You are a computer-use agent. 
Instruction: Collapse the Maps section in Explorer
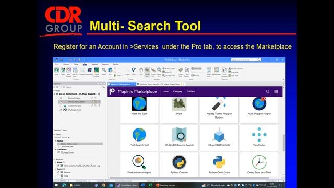click(54, 91)
